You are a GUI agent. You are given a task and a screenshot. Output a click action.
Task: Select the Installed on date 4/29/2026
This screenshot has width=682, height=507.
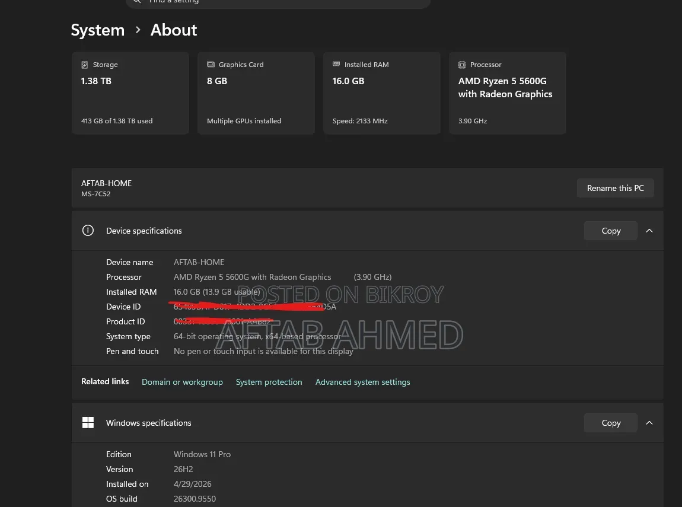193,484
